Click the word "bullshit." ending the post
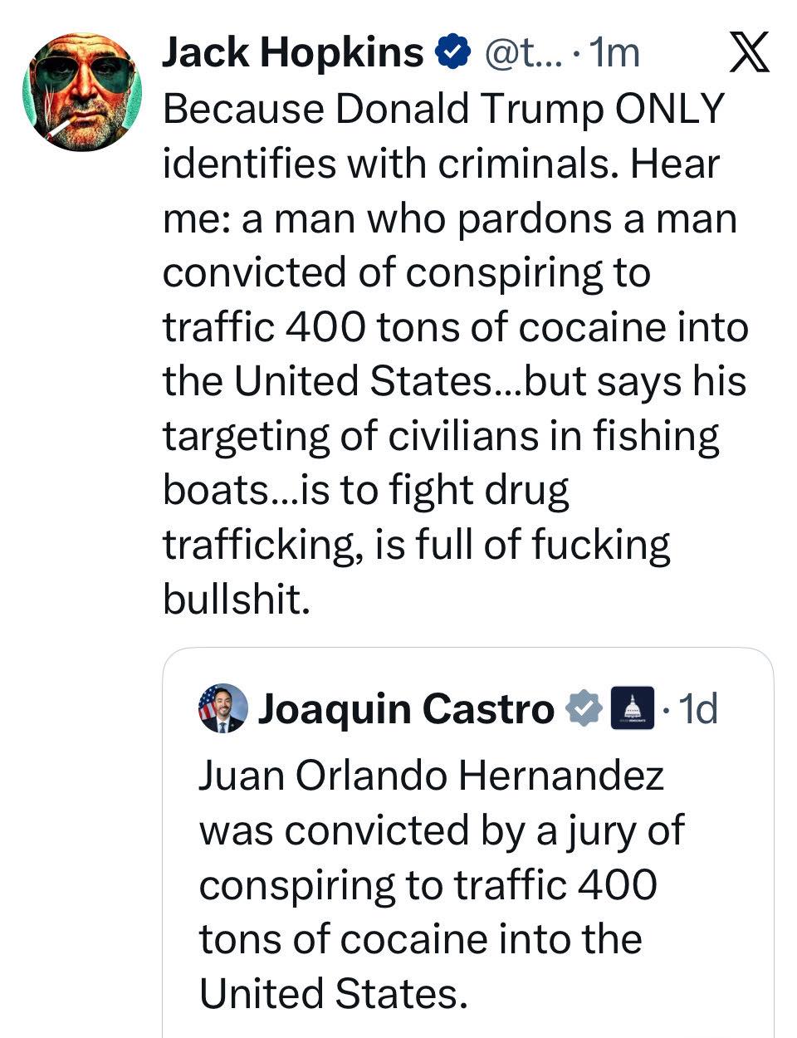Viewport: 797px width, 1038px height. click(x=237, y=599)
